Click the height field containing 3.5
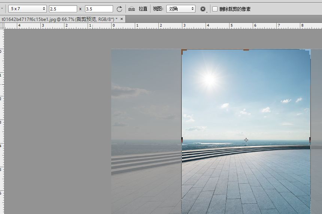This screenshot has width=322, height=214. [99, 9]
